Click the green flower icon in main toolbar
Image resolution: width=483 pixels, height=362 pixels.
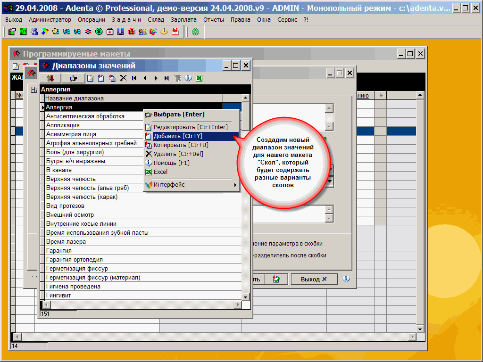(x=195, y=32)
